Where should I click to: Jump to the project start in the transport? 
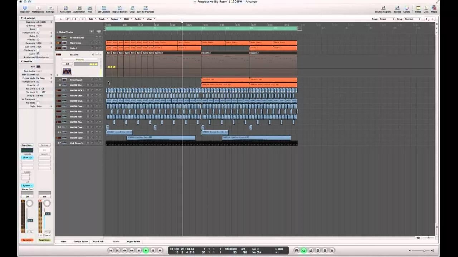click(x=111, y=251)
